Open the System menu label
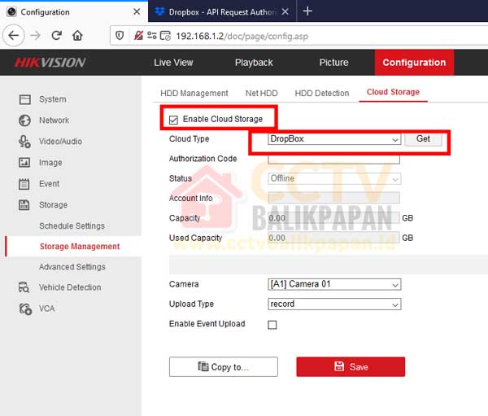This screenshot has height=416, width=488. [x=53, y=99]
